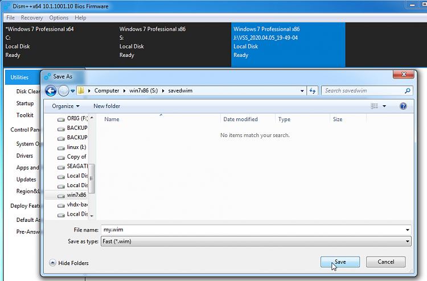The image size is (427, 281).
Task: Open Updates in Dism++ sidebar
Action: (x=26, y=179)
